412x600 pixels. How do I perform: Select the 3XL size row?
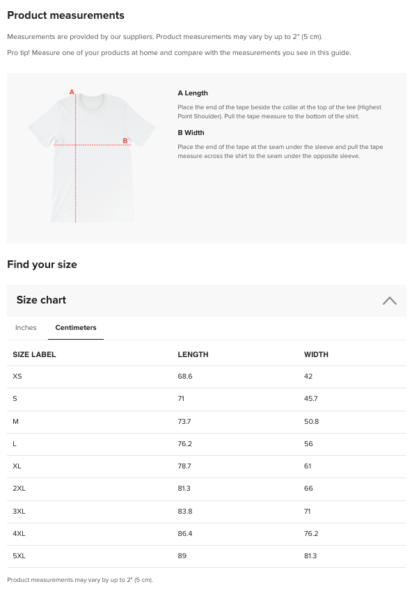tap(207, 511)
